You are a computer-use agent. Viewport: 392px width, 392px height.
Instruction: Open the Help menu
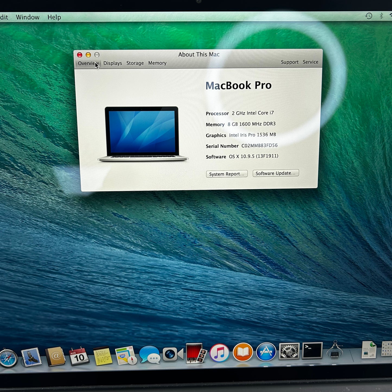point(54,17)
